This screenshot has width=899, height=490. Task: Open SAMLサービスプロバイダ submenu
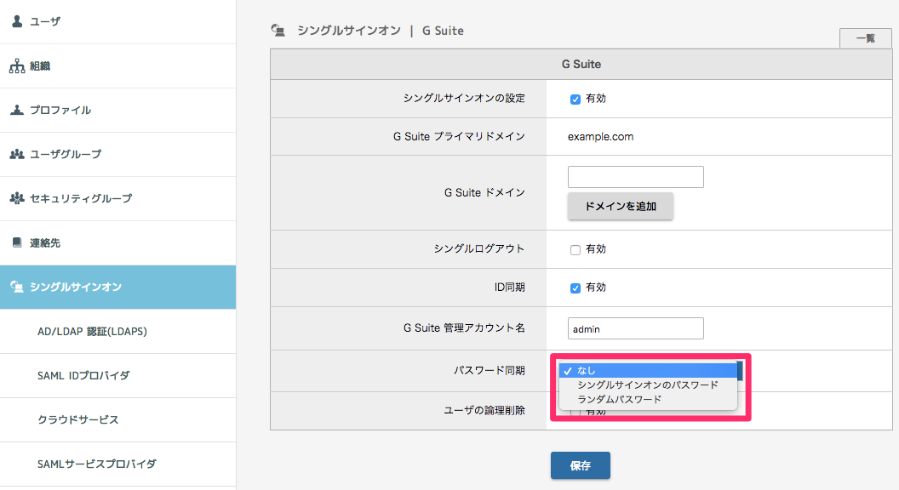(x=117, y=464)
